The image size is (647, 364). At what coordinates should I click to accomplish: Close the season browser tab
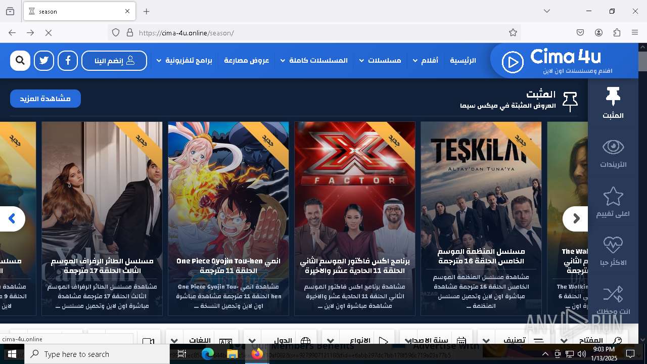(x=127, y=11)
